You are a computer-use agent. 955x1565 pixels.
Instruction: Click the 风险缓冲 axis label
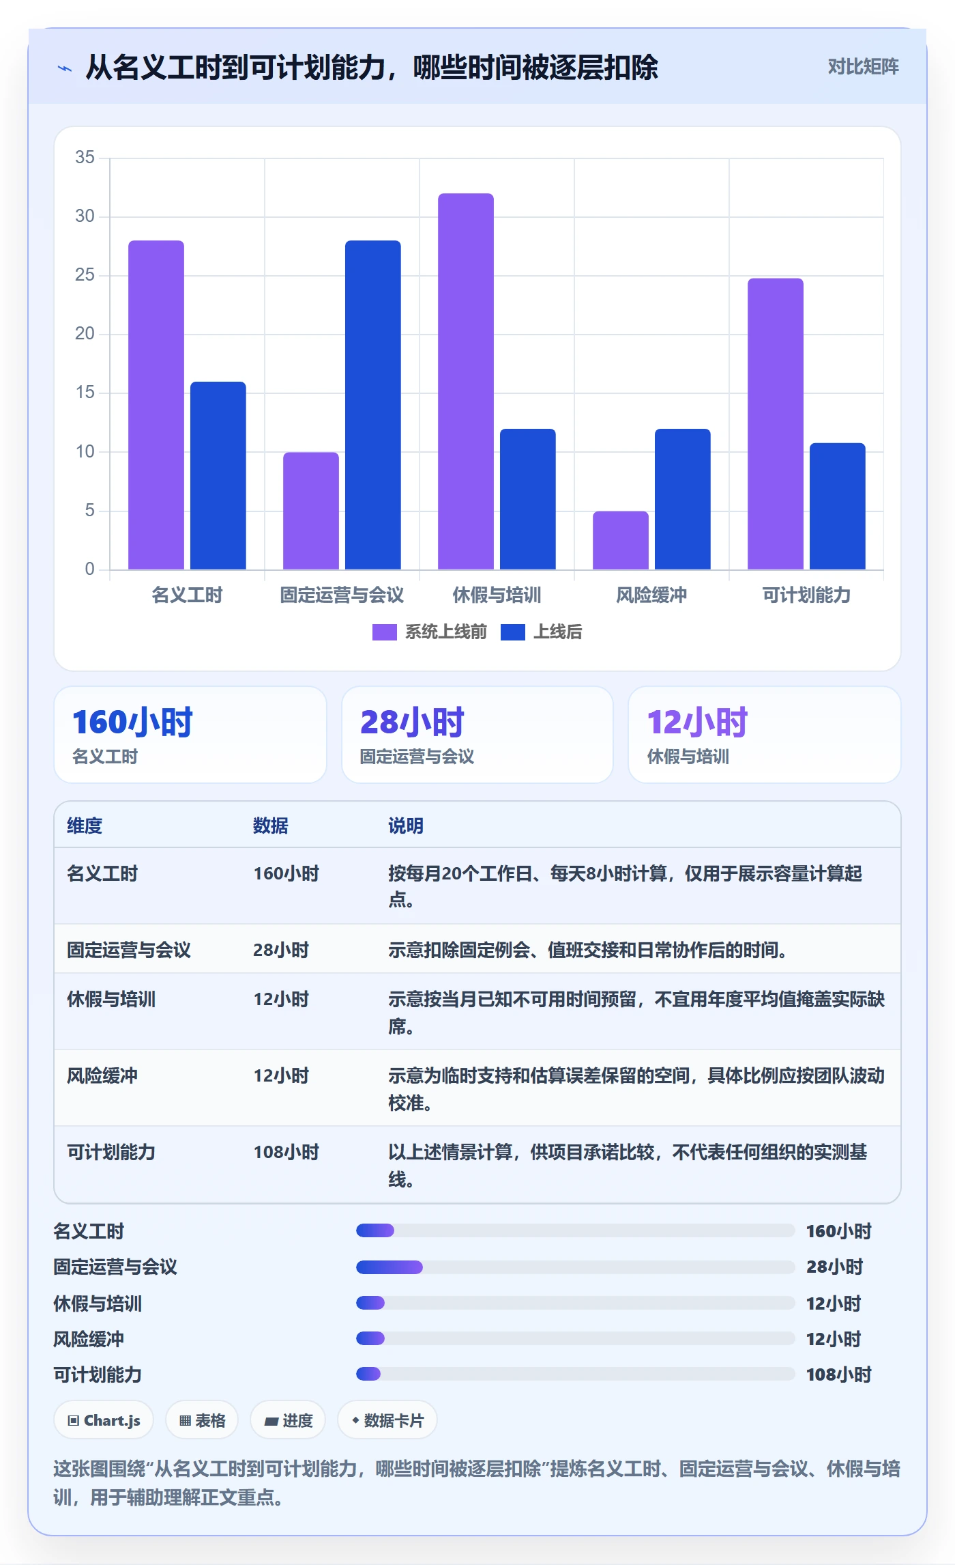point(651,595)
